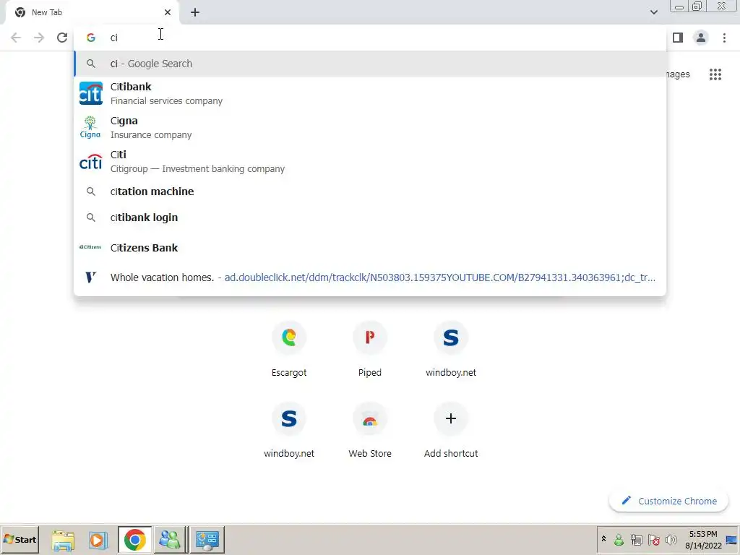Choose the Citibank suggestion
Screen dimensions: 740x555
(x=370, y=93)
